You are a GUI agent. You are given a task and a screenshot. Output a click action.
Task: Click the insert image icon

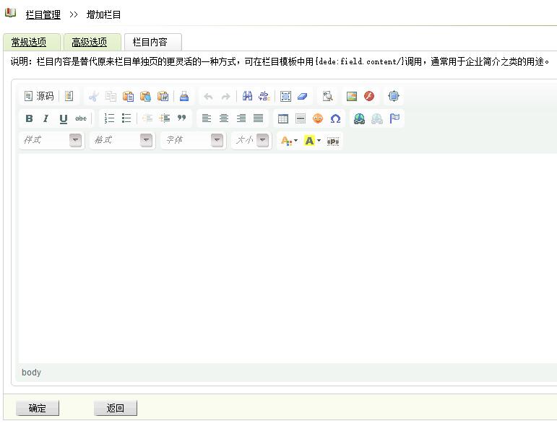352,96
